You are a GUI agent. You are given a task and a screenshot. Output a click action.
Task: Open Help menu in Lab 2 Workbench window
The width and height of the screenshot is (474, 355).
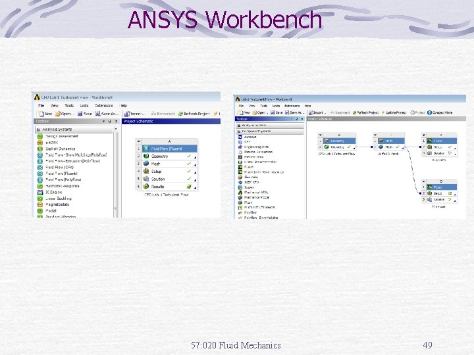[x=307, y=106]
